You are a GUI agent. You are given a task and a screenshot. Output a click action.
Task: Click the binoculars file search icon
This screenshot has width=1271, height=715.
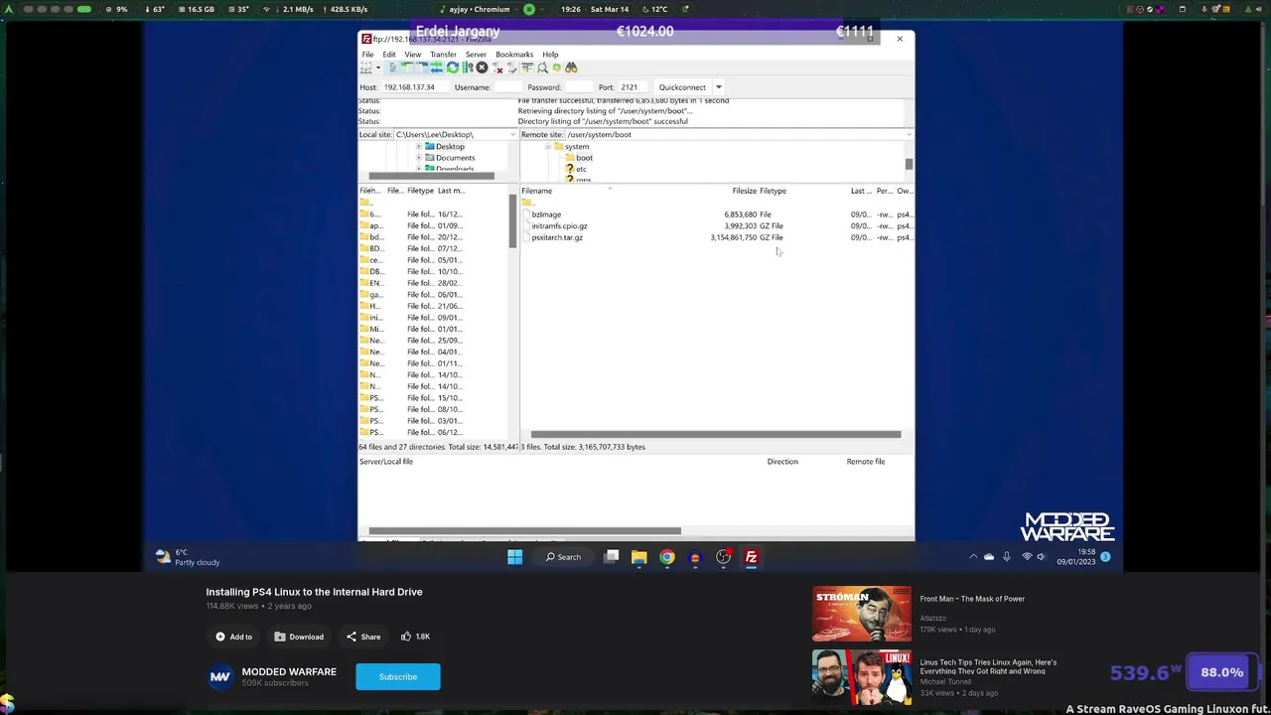click(571, 68)
